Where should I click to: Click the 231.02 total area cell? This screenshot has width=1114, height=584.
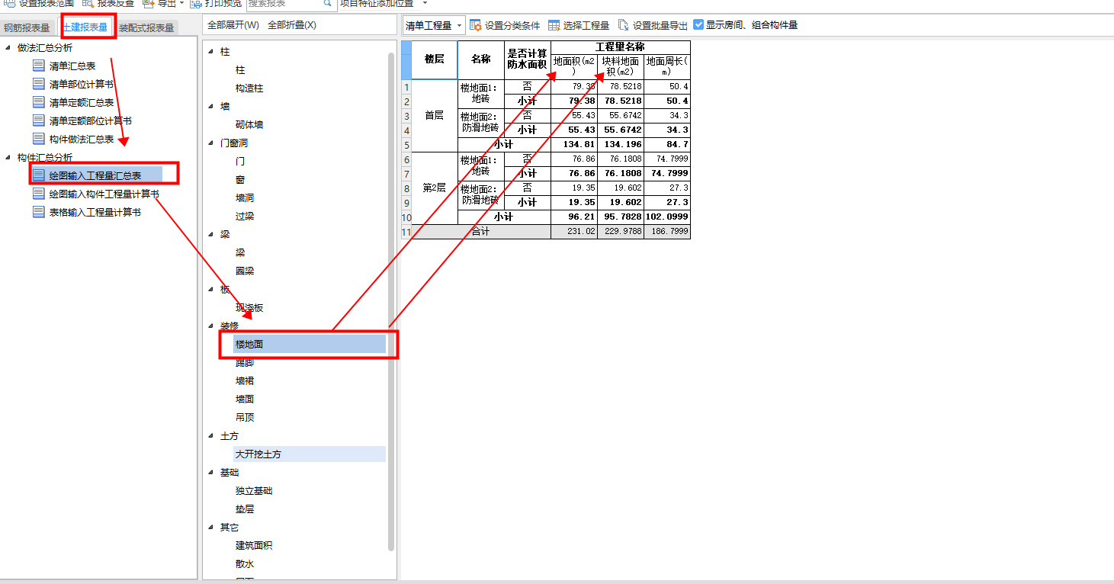(x=574, y=232)
